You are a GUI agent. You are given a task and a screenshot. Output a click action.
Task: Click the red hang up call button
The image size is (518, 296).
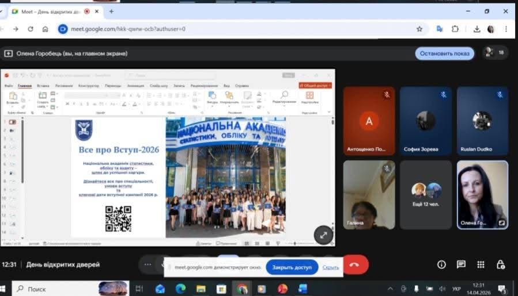click(x=354, y=265)
